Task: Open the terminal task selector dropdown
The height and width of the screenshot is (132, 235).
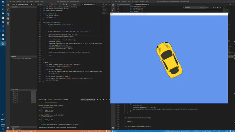Action: click(x=88, y=100)
